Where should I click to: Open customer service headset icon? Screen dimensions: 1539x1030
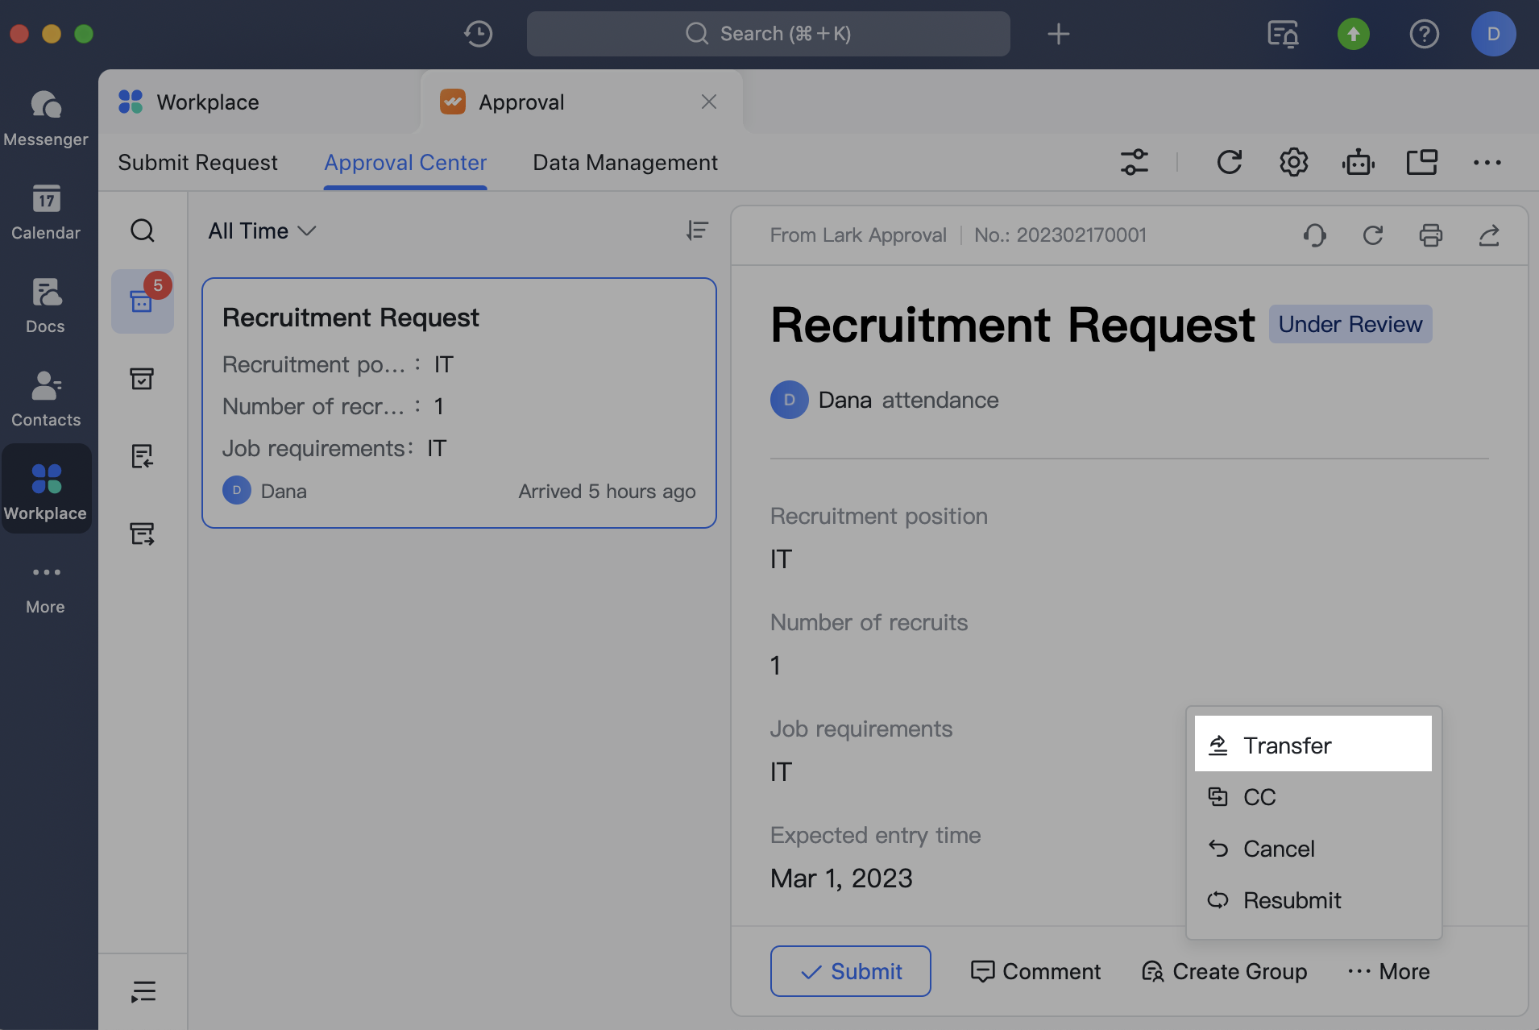pyautogui.click(x=1313, y=235)
